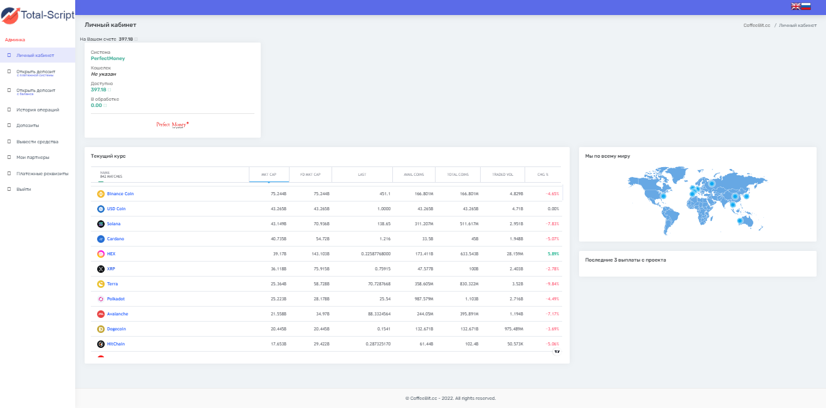This screenshot has width=826, height=408.
Task: Open the Cardano link
Action: (x=115, y=239)
